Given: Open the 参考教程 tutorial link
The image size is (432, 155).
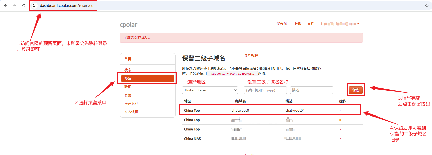Looking at the screenshot, I should coord(251,56).
